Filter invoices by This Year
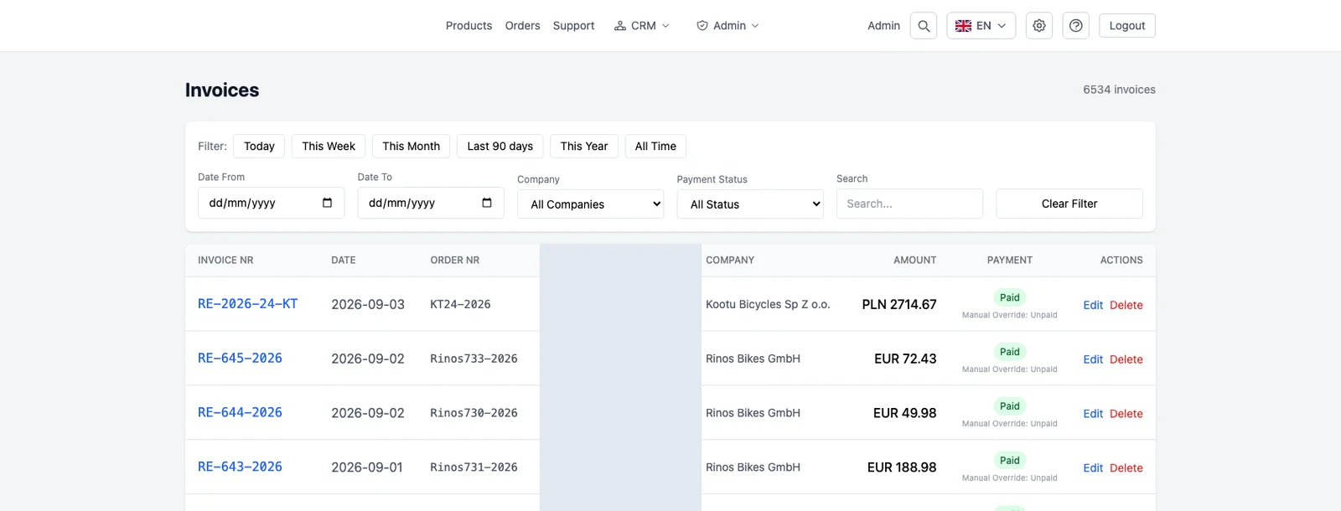The width and height of the screenshot is (1341, 511). point(584,146)
